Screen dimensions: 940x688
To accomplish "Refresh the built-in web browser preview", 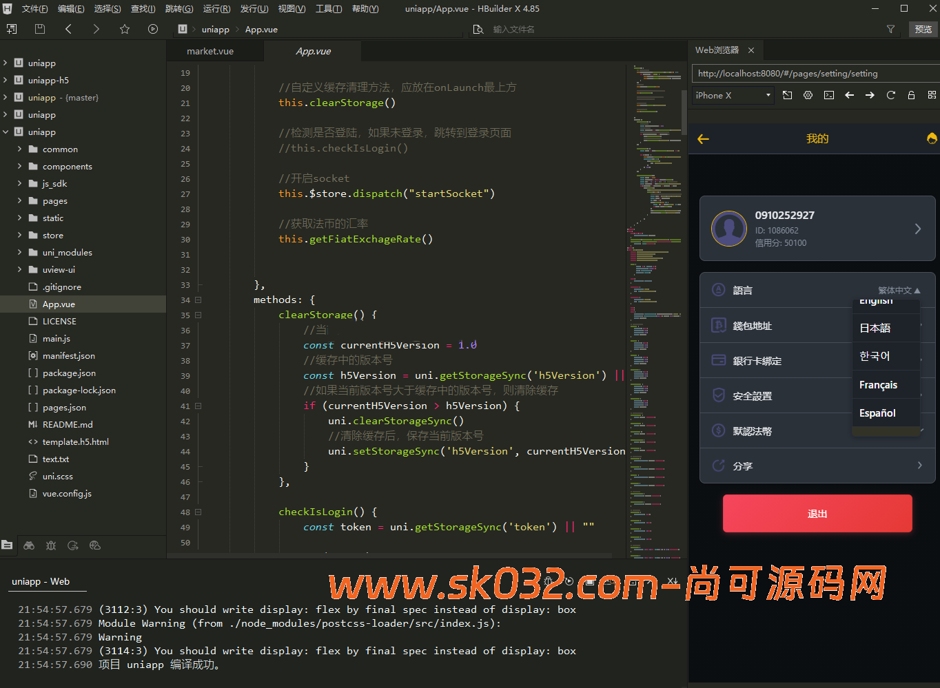I will coord(890,95).
